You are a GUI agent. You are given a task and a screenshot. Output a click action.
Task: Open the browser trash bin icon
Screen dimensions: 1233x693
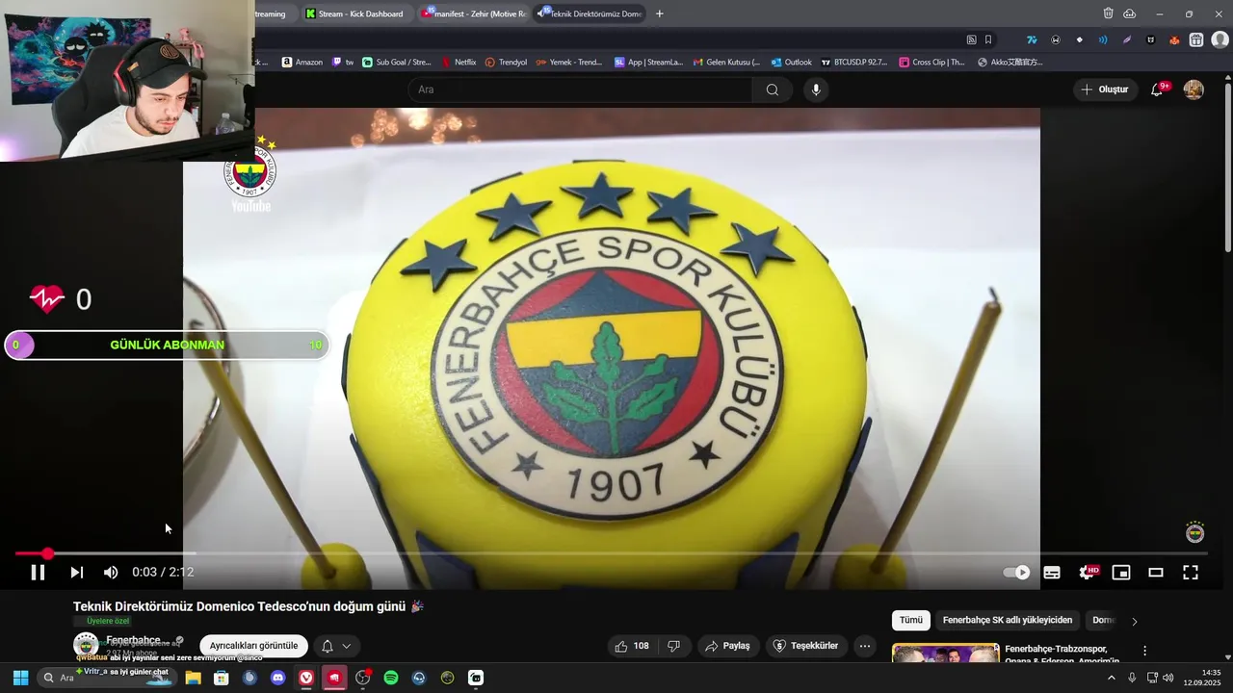pyautogui.click(x=1108, y=13)
